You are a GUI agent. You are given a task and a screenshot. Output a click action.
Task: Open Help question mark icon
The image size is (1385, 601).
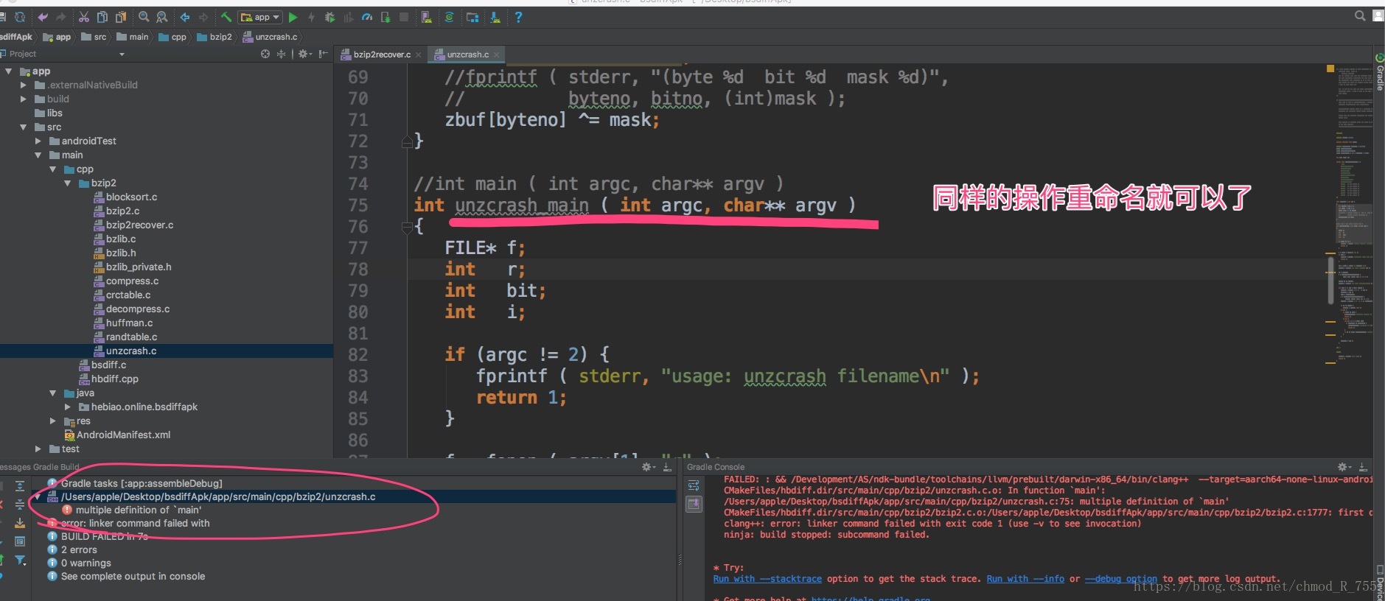pyautogui.click(x=518, y=17)
